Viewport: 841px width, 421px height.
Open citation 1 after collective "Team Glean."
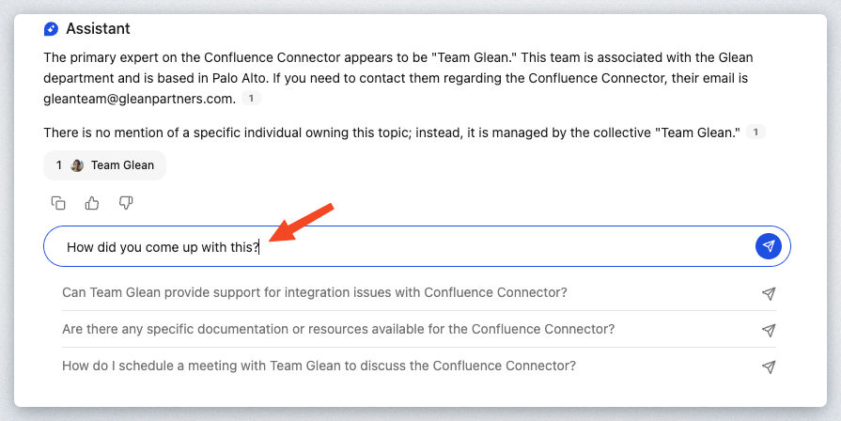point(755,133)
